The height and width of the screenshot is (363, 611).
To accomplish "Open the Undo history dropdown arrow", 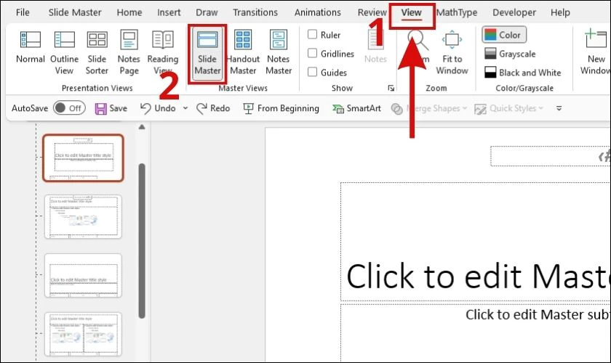I will (185, 108).
